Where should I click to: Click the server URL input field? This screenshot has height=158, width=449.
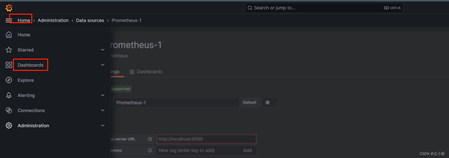point(206,139)
